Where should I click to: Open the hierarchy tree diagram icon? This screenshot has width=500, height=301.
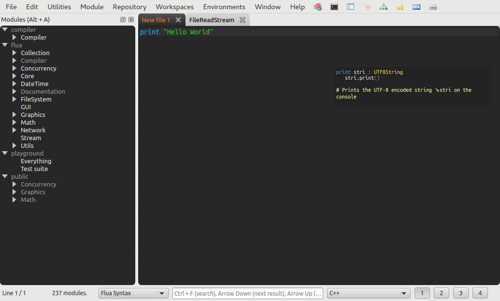[x=384, y=7]
